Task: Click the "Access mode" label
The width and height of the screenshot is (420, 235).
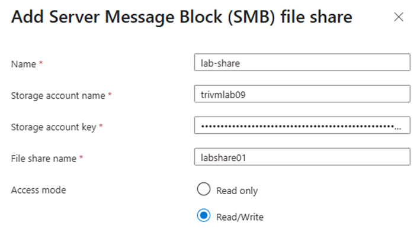Action: [x=39, y=190]
